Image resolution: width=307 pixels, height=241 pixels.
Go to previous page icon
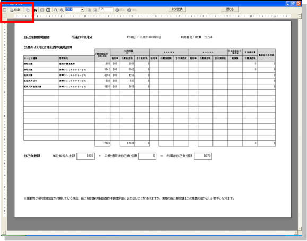[89, 10]
